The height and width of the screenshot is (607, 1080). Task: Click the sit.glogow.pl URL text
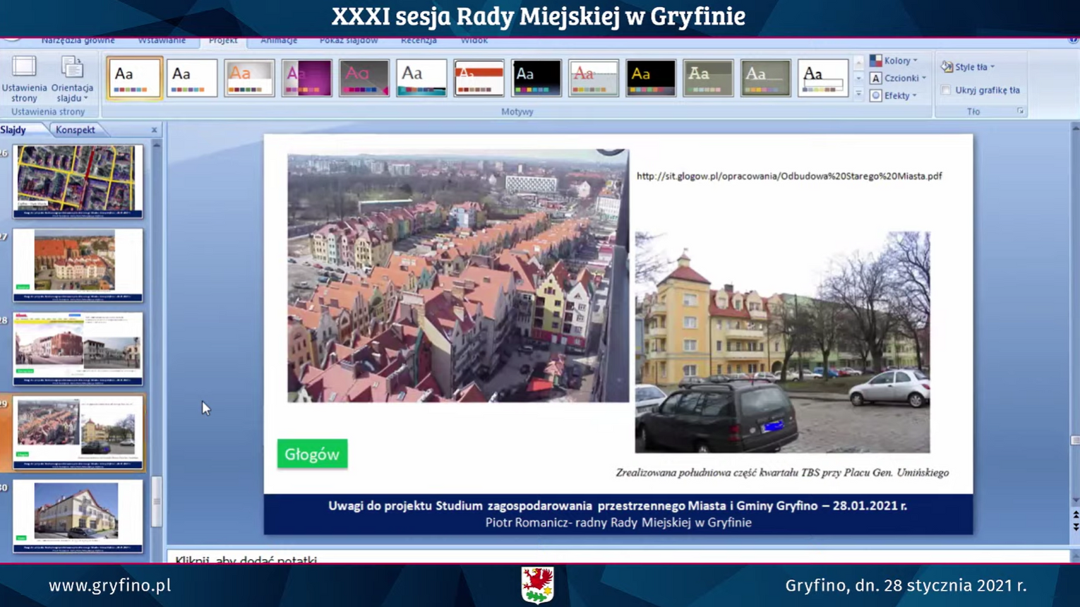(788, 176)
